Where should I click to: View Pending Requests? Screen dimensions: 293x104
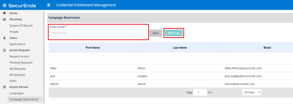(x=21, y=63)
